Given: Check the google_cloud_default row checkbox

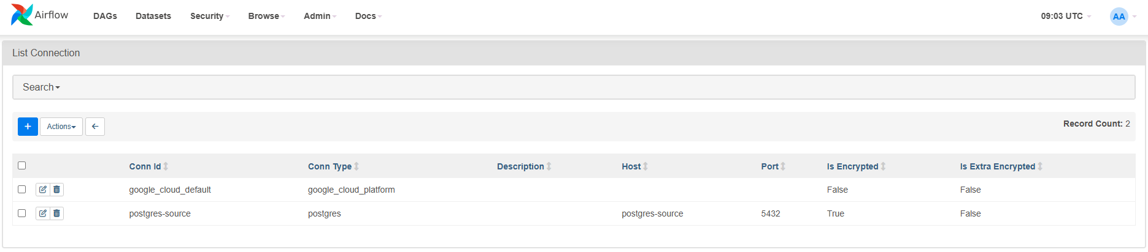Looking at the screenshot, I should coord(22,190).
